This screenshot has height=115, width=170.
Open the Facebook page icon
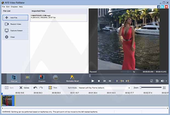point(158,7)
